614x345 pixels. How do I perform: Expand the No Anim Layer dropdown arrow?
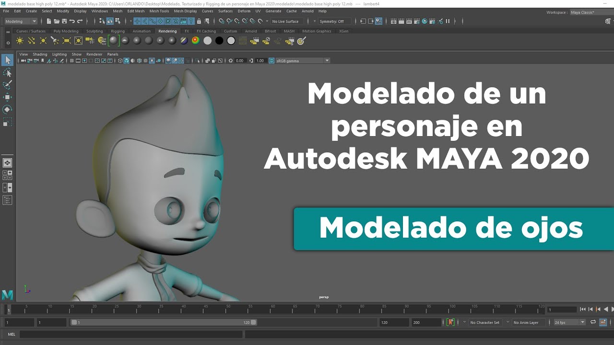(x=508, y=322)
